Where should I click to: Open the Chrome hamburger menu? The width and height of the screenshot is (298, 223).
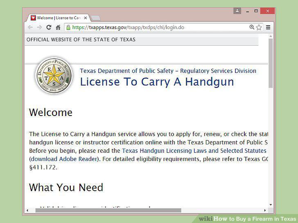(268, 27)
